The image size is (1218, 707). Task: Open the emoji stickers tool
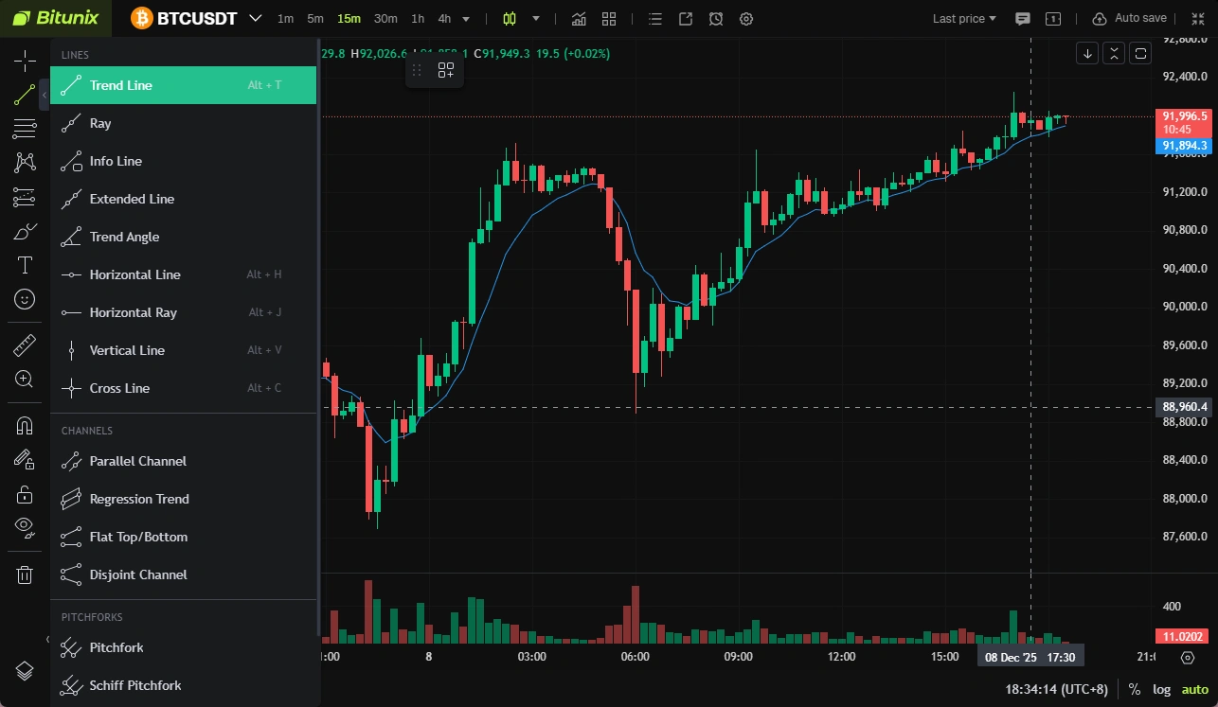pos(25,299)
